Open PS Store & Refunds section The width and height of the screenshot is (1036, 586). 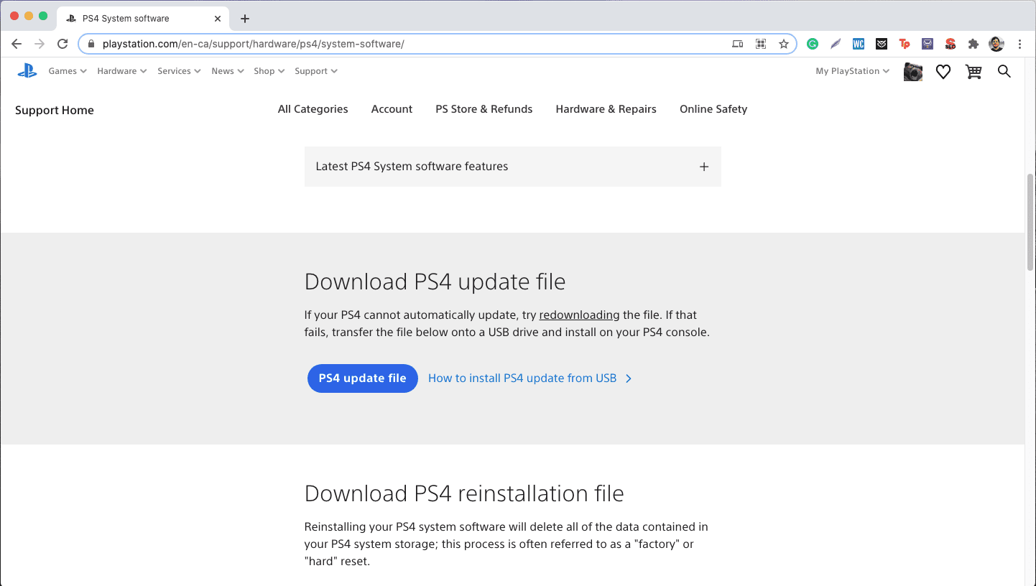pyautogui.click(x=484, y=109)
